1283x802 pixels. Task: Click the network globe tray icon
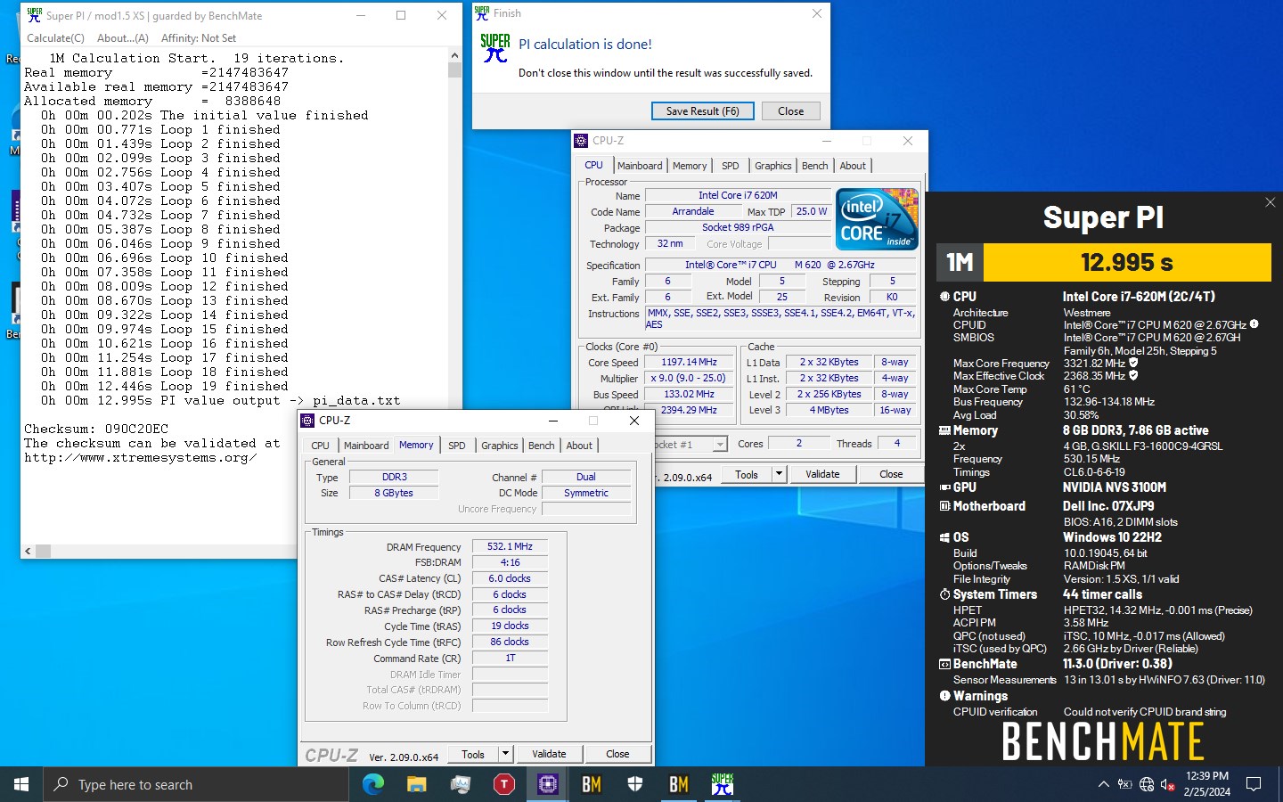(x=1147, y=784)
